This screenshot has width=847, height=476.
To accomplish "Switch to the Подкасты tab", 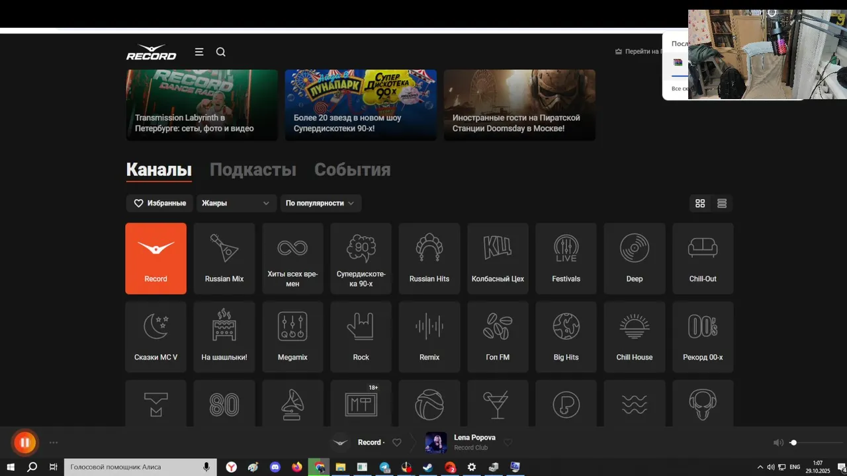I will coord(253,170).
